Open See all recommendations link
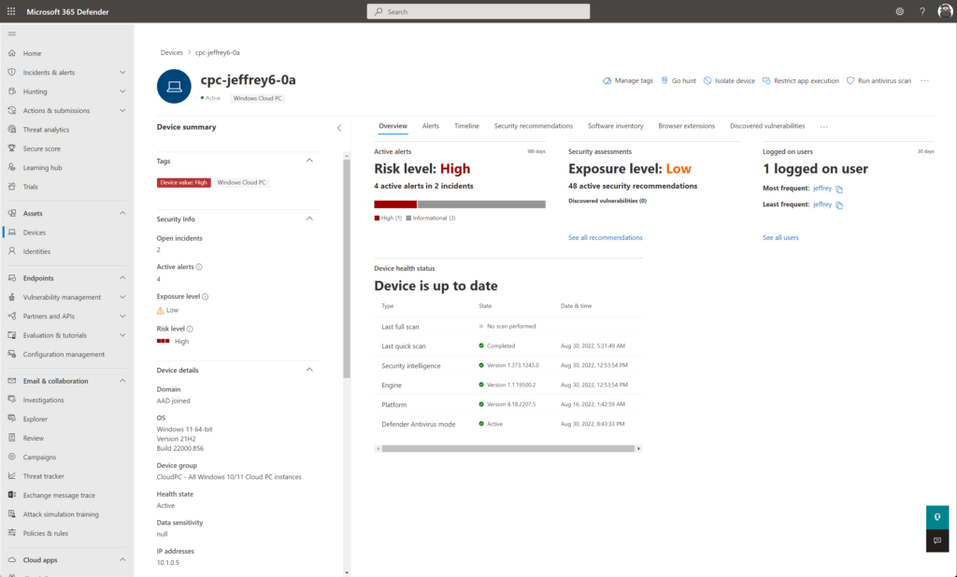This screenshot has height=577, width=957. tap(605, 238)
